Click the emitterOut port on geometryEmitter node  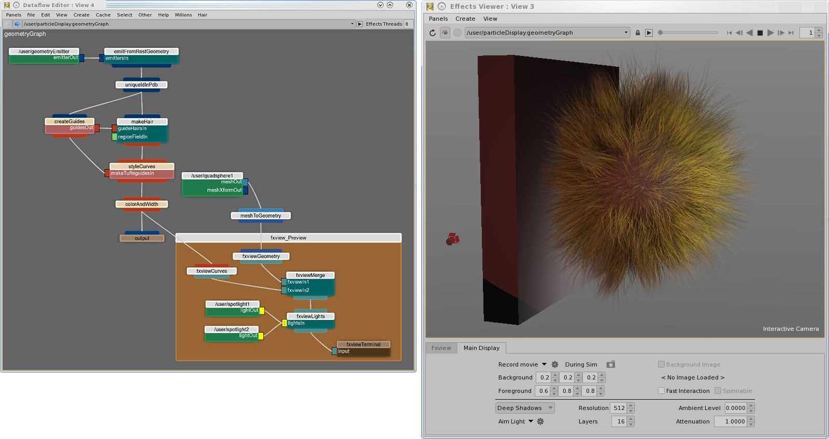tap(81, 58)
